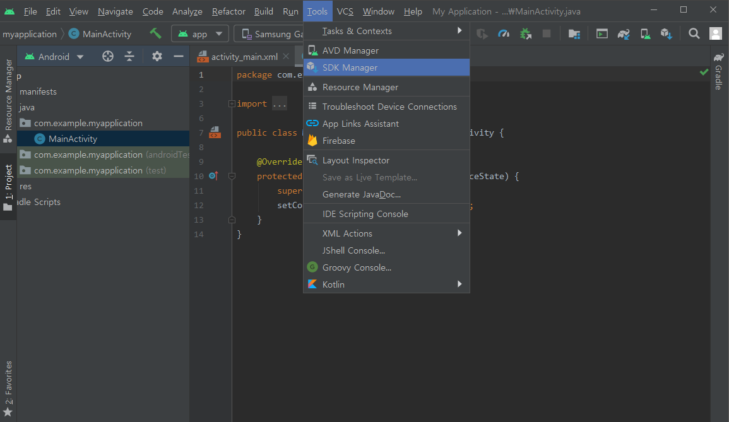Screen dimensions: 729x422
Task: Click the Select Opened File target icon
Action: [108, 56]
